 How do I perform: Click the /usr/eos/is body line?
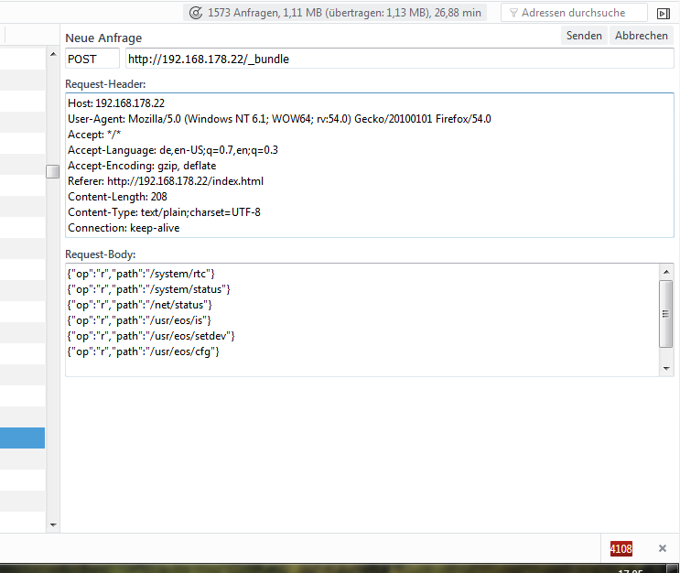[139, 320]
